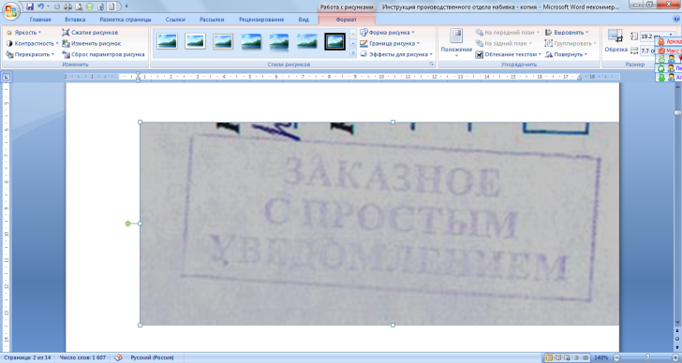This screenshot has height=363, width=682.
Task: Undo last action in Quick Access toolbar
Action: pyautogui.click(x=40, y=7)
